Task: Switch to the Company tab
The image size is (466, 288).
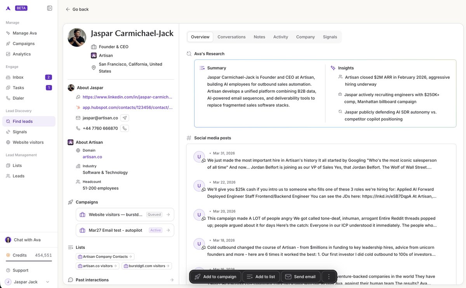Action: coord(306,37)
